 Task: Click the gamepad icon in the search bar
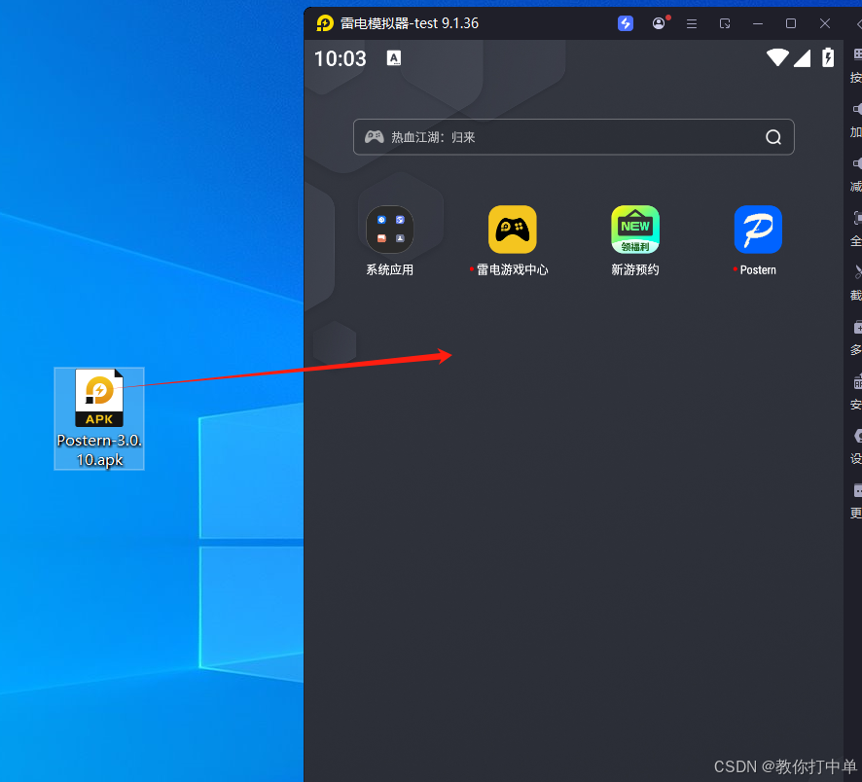pos(375,137)
